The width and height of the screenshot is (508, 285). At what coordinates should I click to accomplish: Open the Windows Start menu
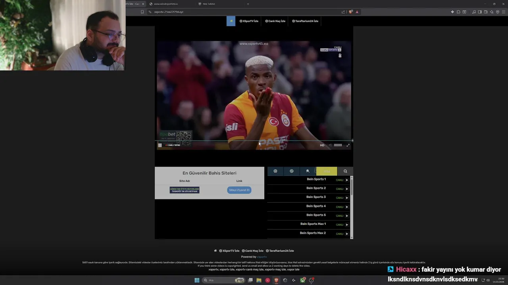(197, 280)
